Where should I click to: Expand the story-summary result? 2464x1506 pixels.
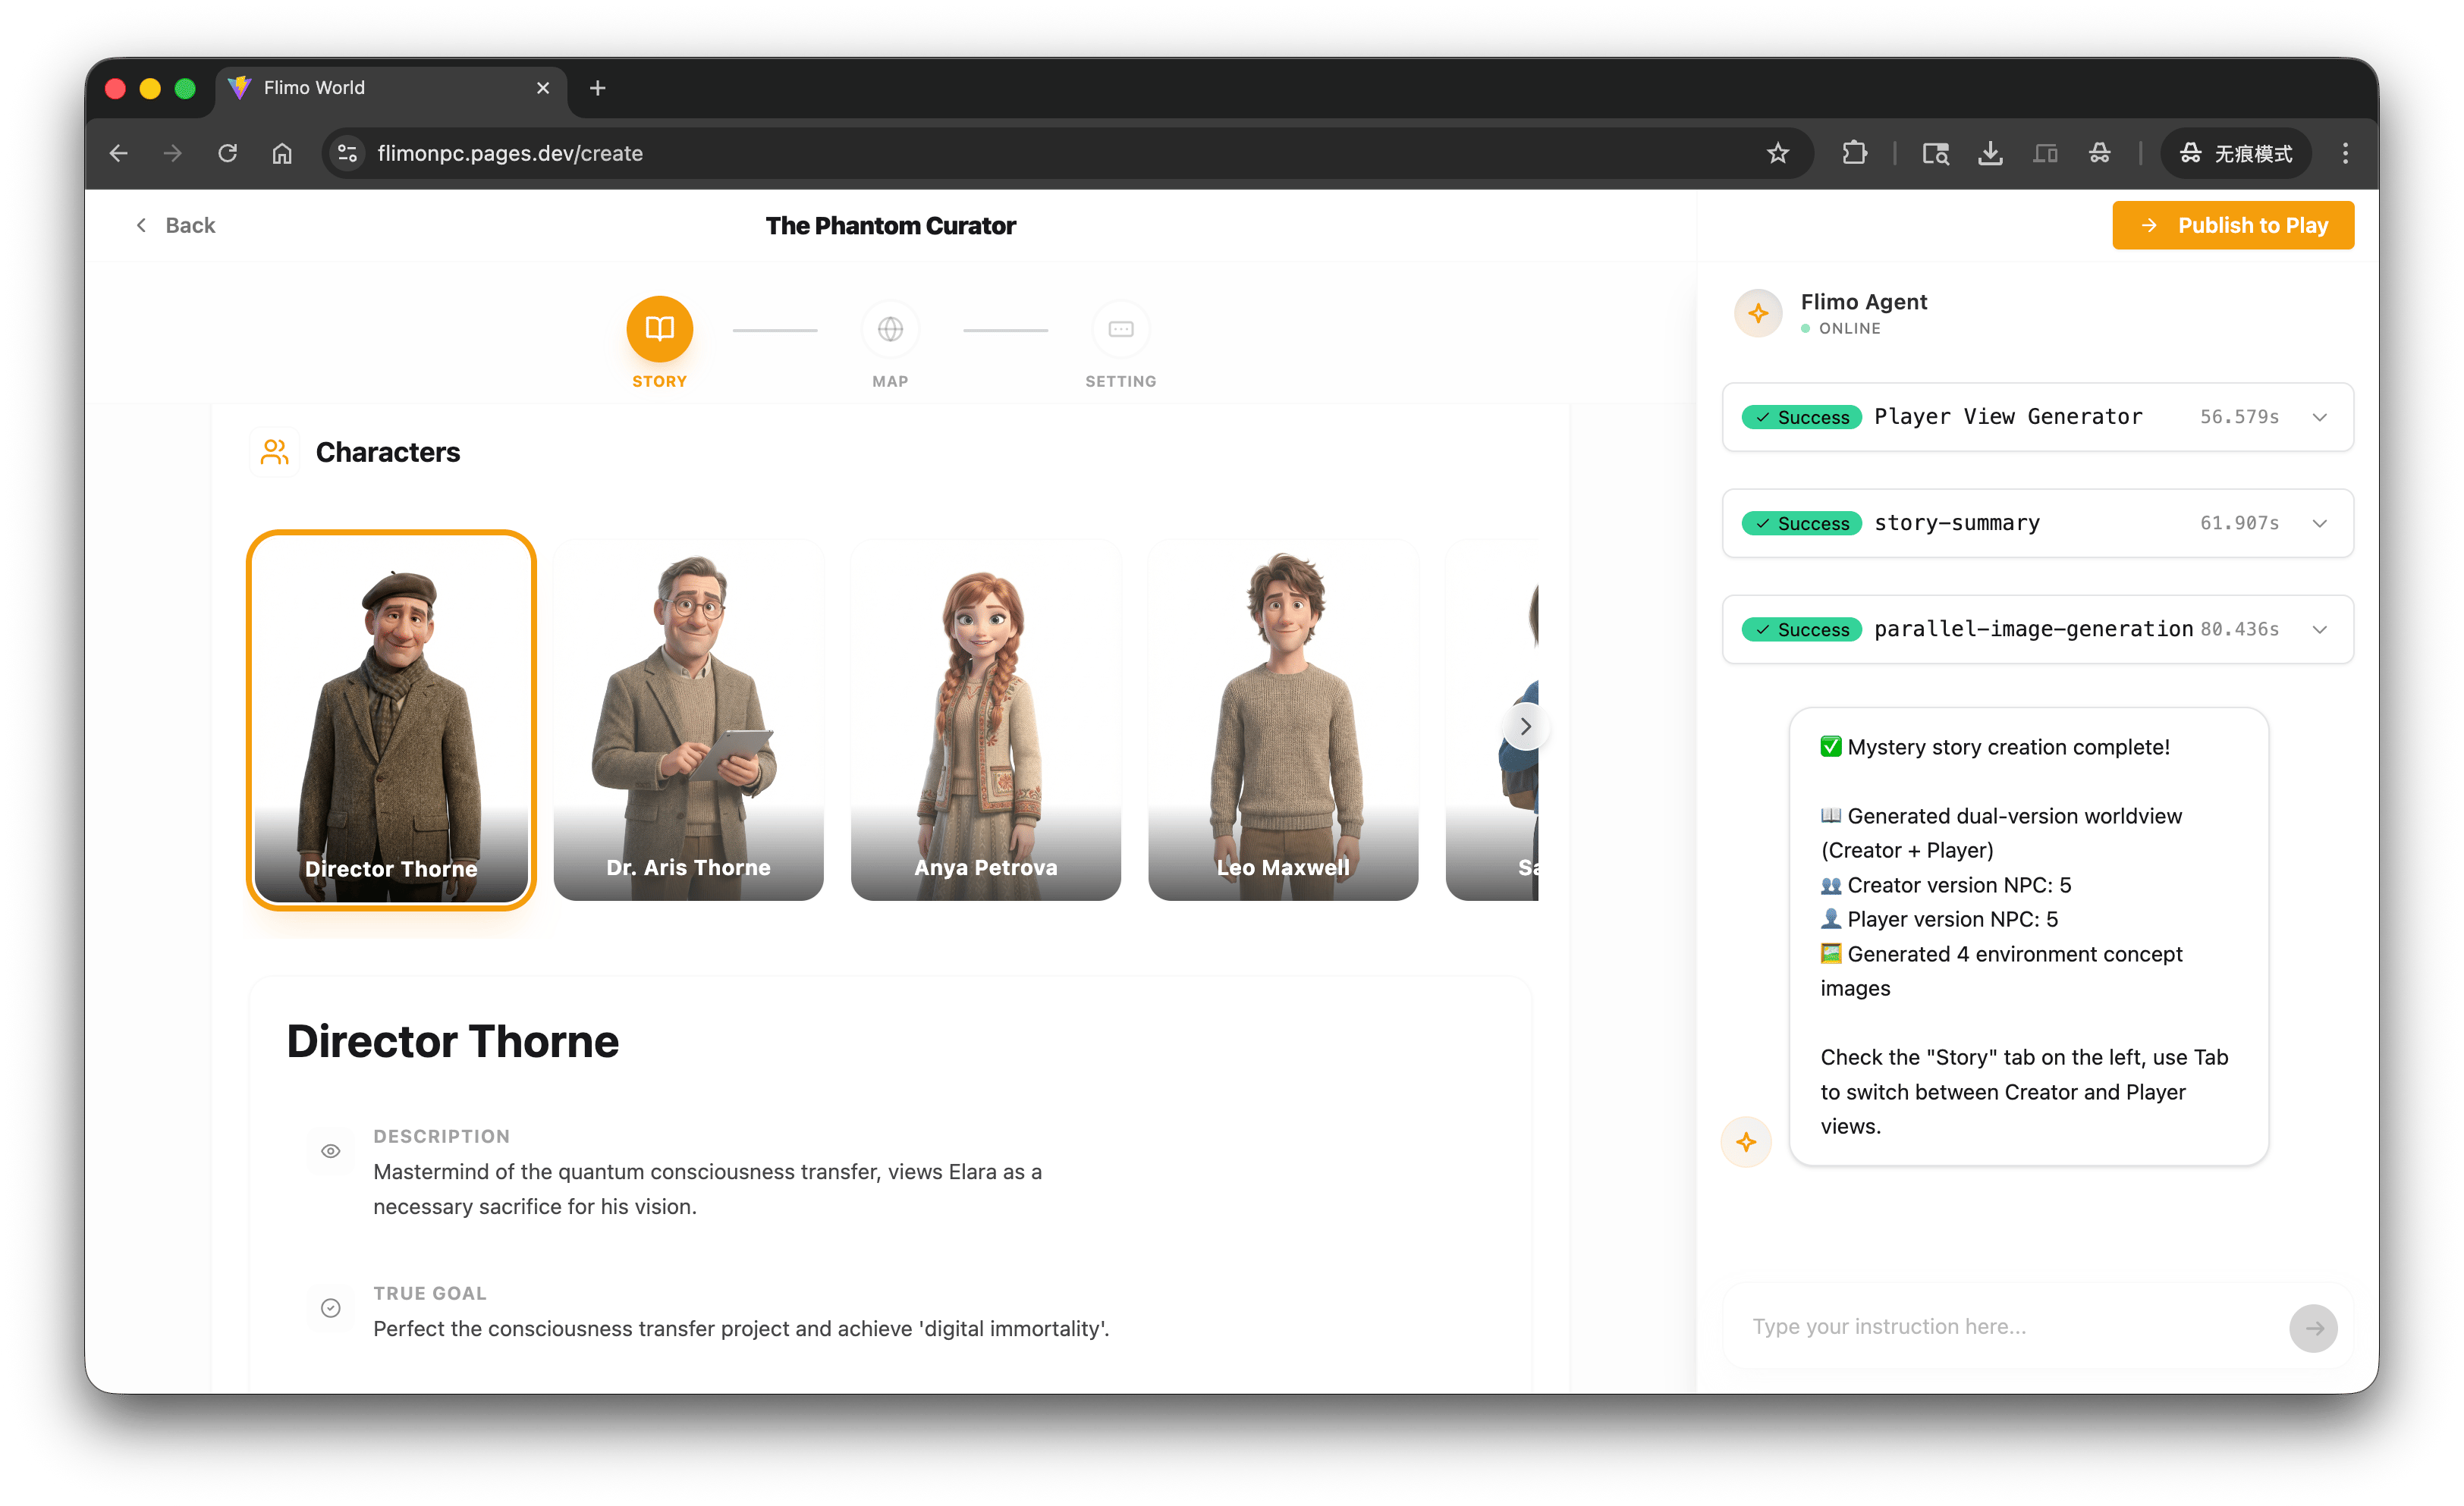coord(2319,524)
